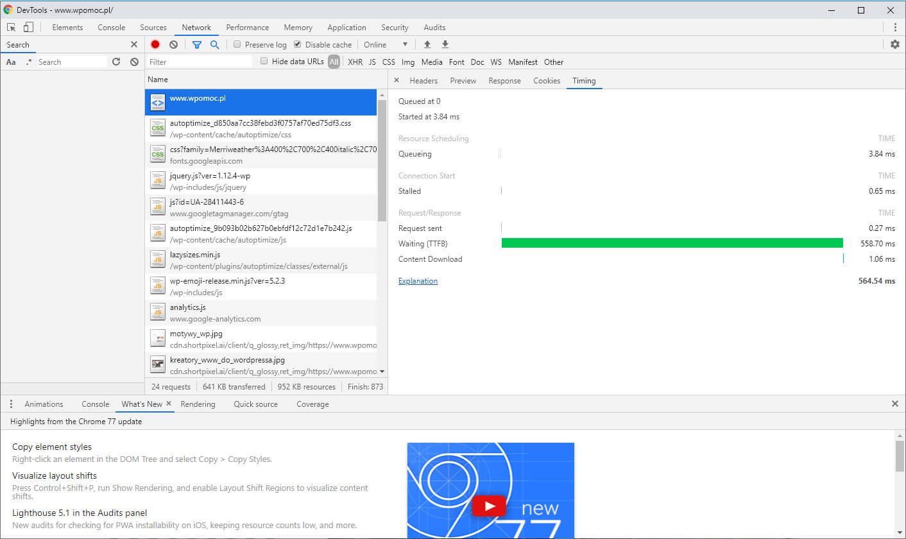Switch to the Elements panel
Image resolution: width=906 pixels, height=539 pixels.
[67, 28]
